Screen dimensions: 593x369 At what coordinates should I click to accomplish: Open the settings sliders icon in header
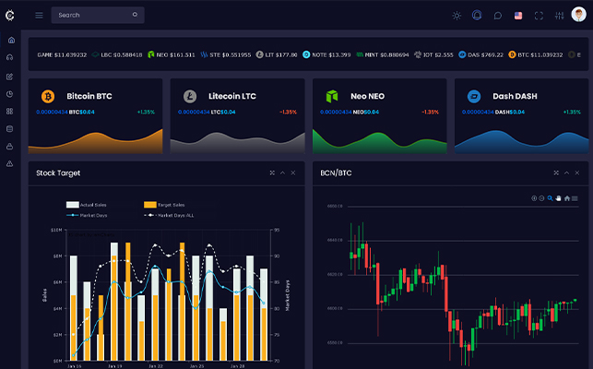560,16
